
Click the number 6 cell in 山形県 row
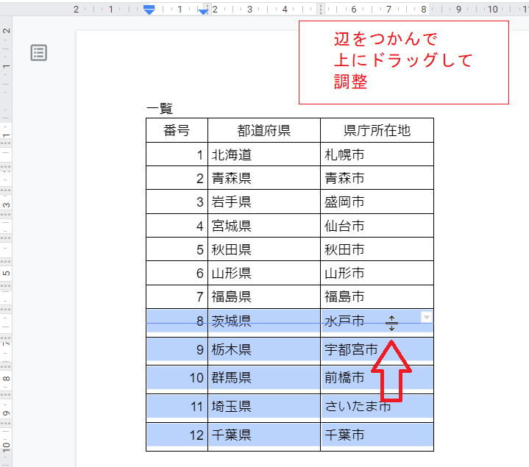pyautogui.click(x=177, y=273)
